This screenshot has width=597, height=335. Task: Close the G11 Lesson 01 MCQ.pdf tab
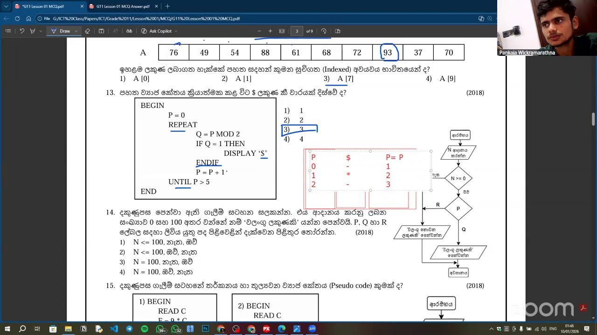coord(82,7)
